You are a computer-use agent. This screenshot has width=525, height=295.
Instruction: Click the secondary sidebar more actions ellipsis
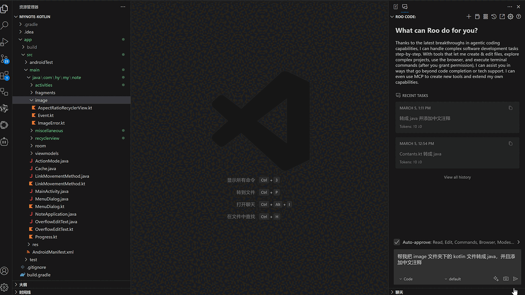[510, 7]
